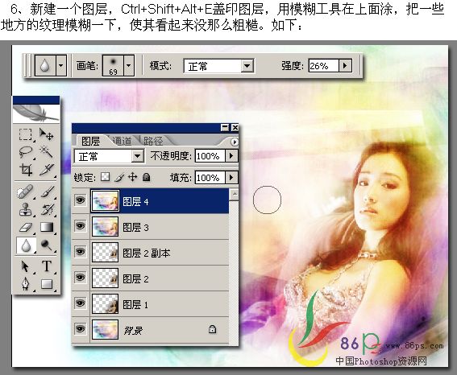
Task: Hide layer 图层 2 副本 via eye icon
Action: tap(80, 252)
